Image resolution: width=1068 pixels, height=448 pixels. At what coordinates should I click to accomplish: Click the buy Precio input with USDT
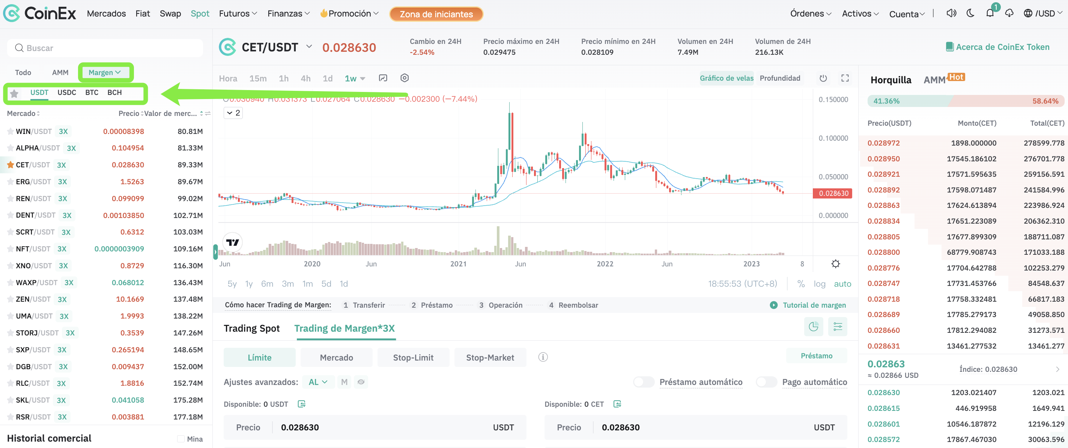coord(375,427)
